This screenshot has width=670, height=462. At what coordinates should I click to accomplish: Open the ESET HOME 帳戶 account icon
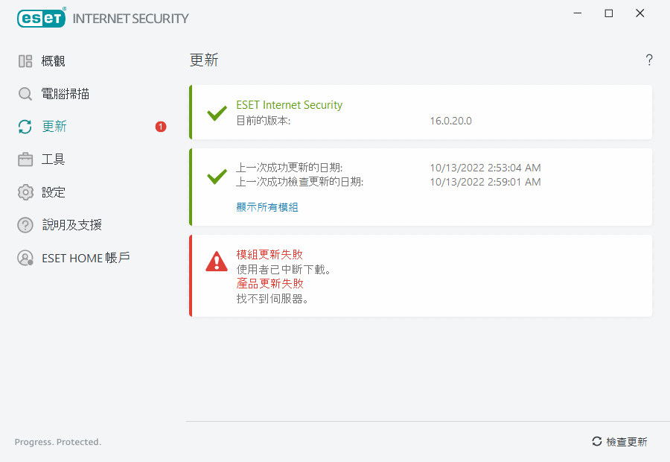pyautogui.click(x=25, y=258)
